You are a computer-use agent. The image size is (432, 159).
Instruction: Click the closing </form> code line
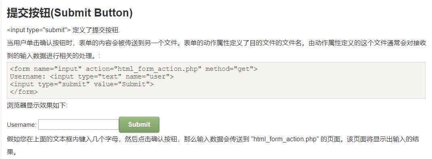(24, 92)
